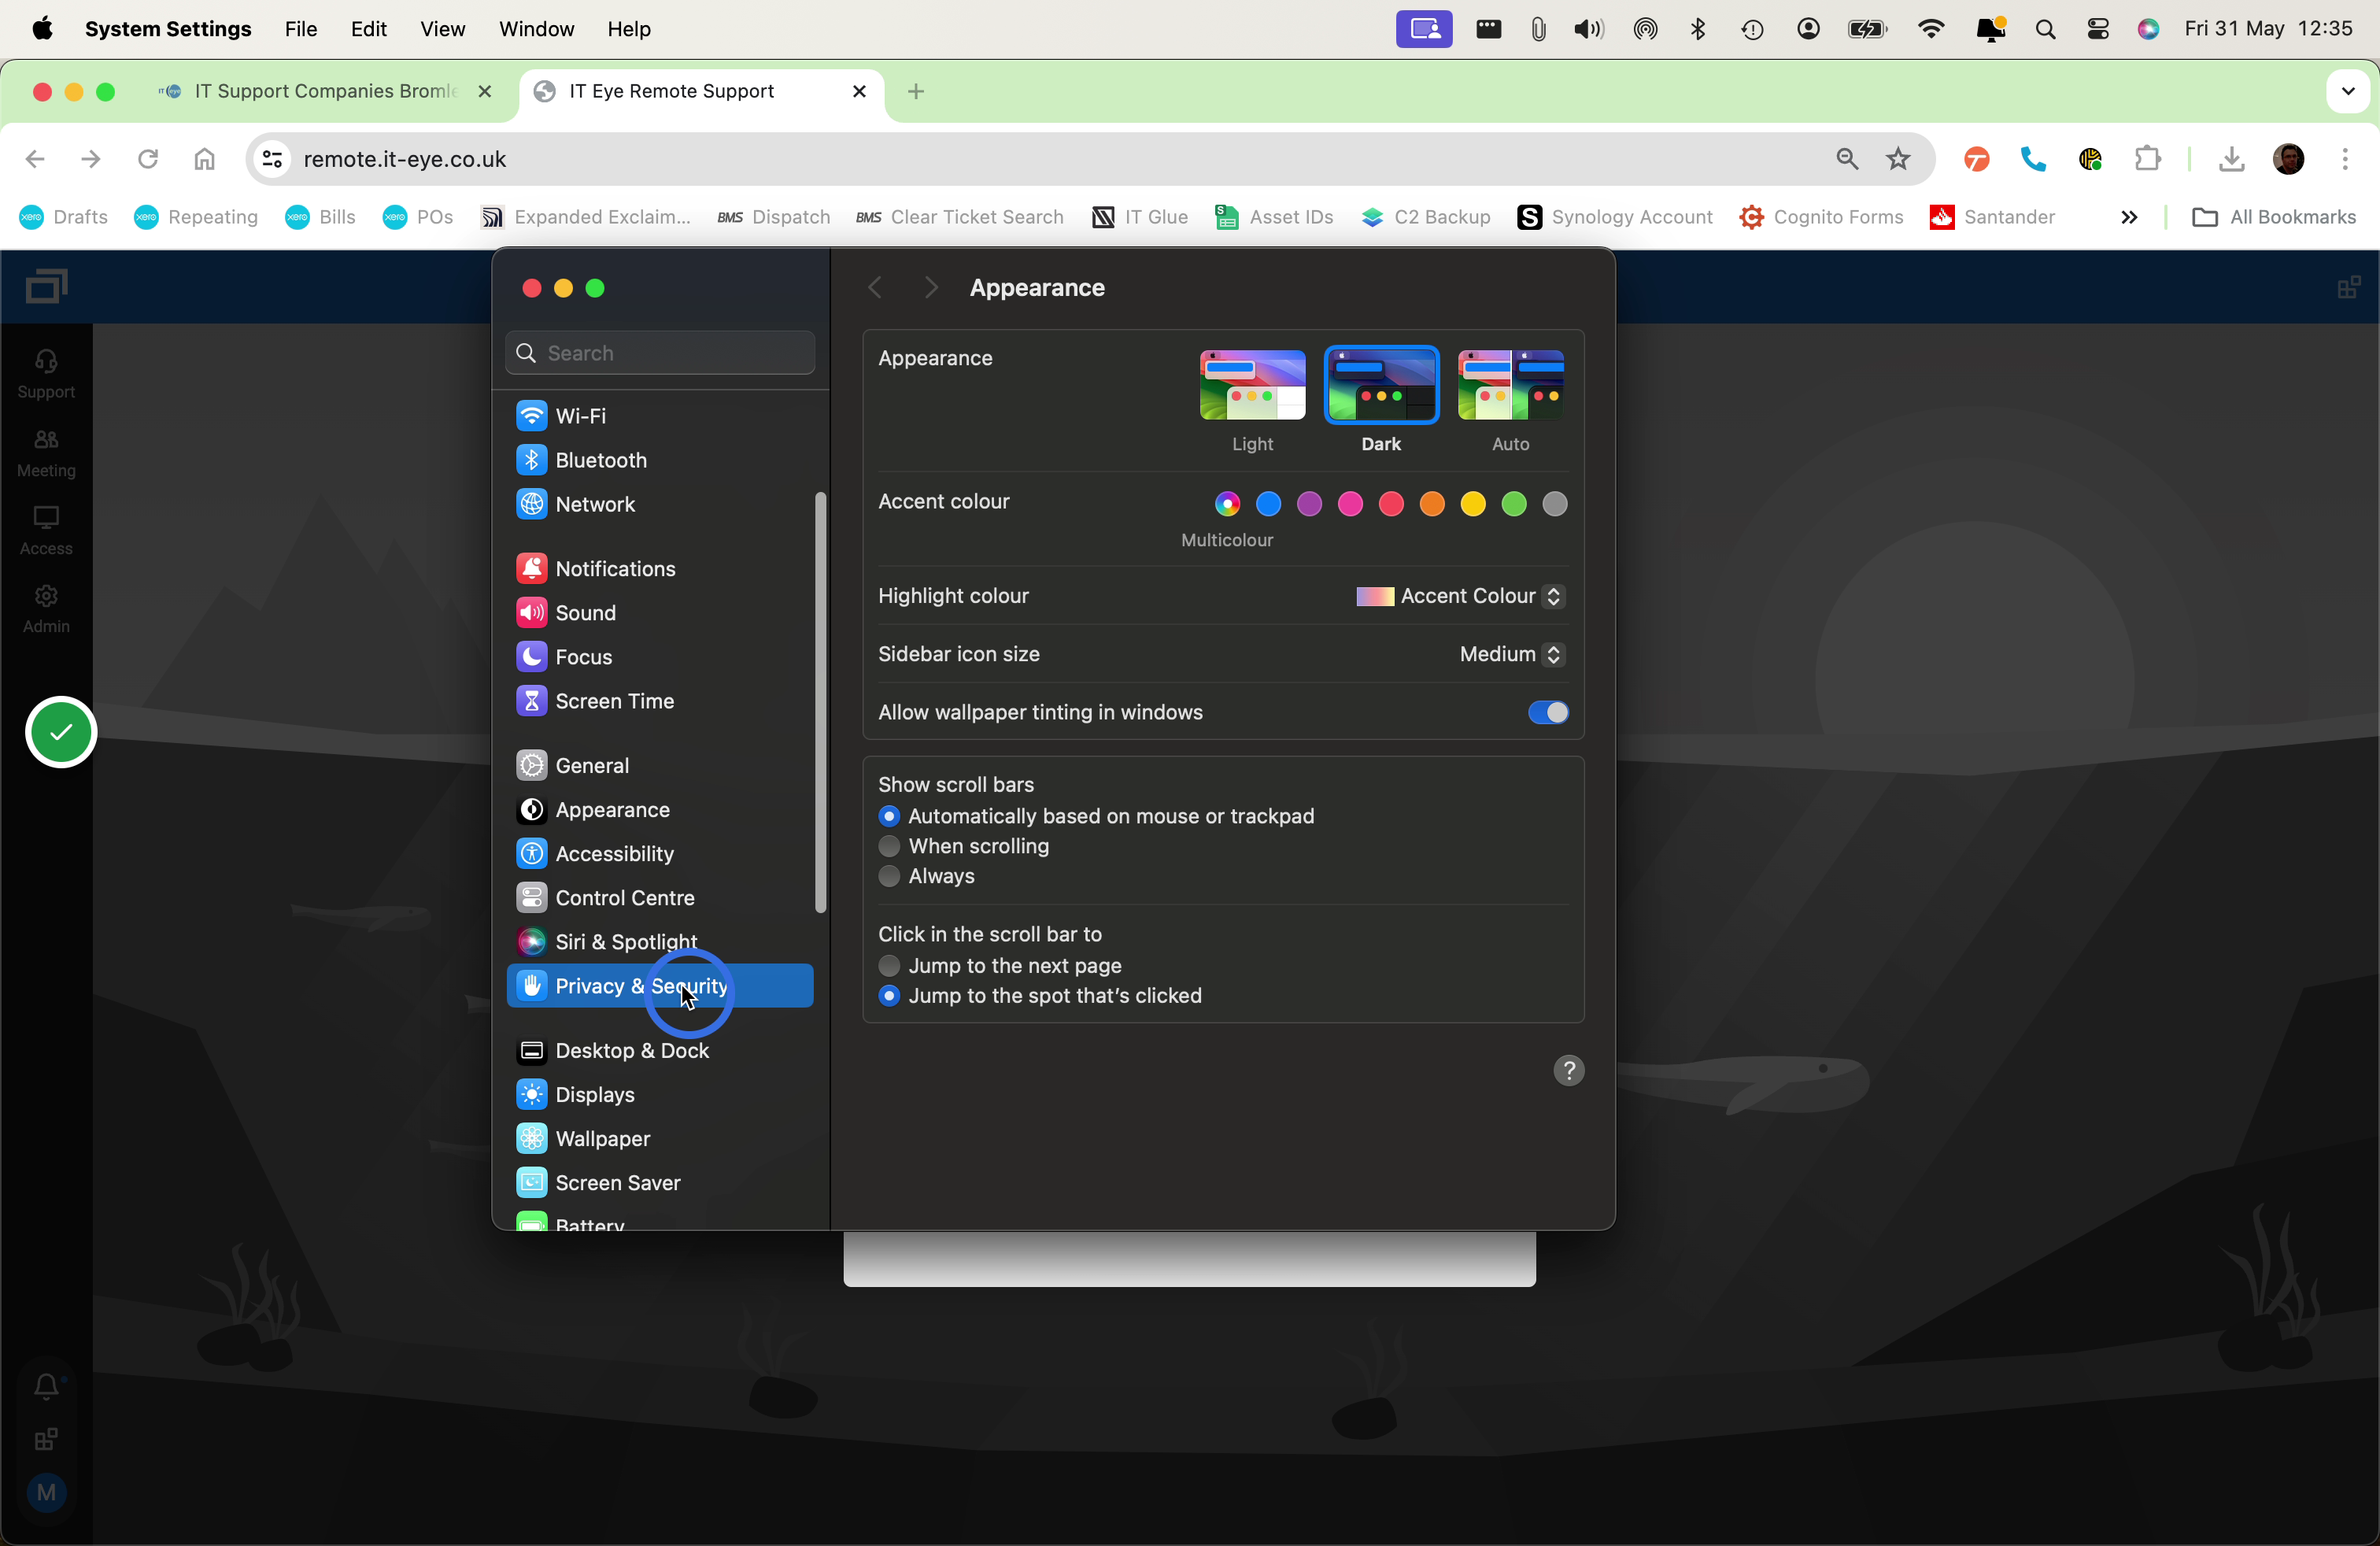
Task: Click the System Settings search field
Action: [x=660, y=353]
